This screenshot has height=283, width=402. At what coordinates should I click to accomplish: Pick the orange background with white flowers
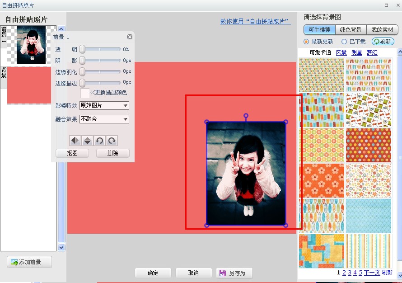pos(322,181)
